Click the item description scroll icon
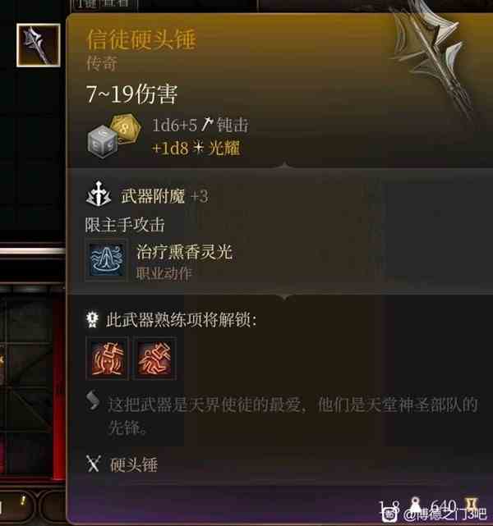The image size is (493, 526). tap(93, 400)
